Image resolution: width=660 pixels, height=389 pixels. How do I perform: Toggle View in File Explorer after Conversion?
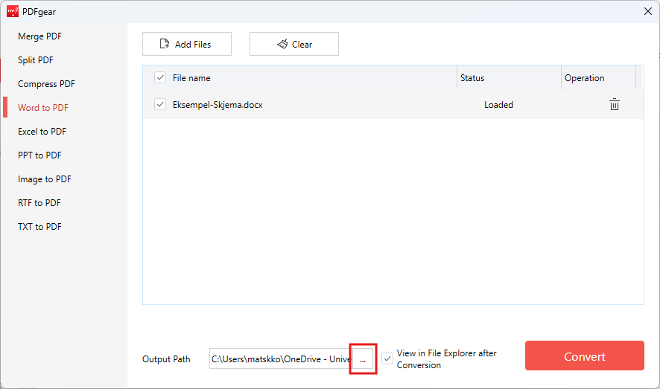pyautogui.click(x=387, y=359)
